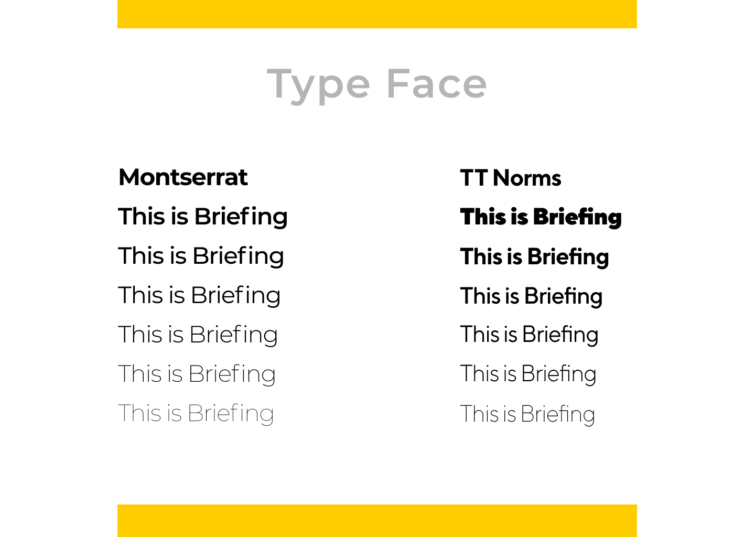Click the bottom yellow banner bar
Screen dimensions: 755x537
point(377,520)
